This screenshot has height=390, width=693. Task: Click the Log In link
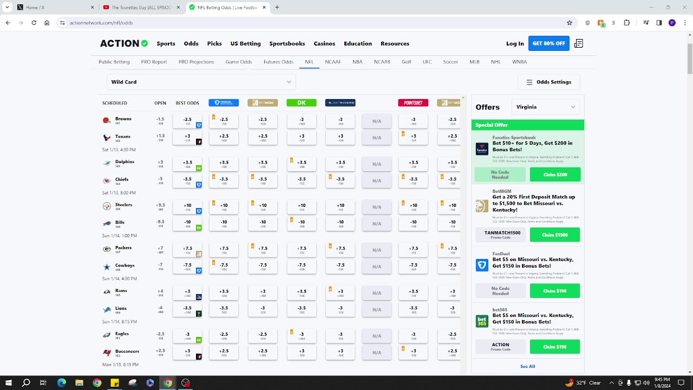pos(515,43)
